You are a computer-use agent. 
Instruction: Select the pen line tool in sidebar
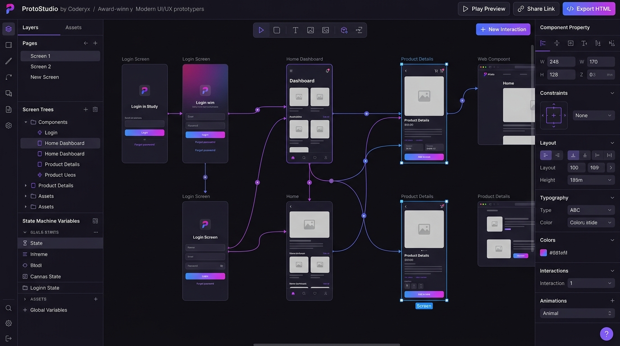[x=9, y=61]
